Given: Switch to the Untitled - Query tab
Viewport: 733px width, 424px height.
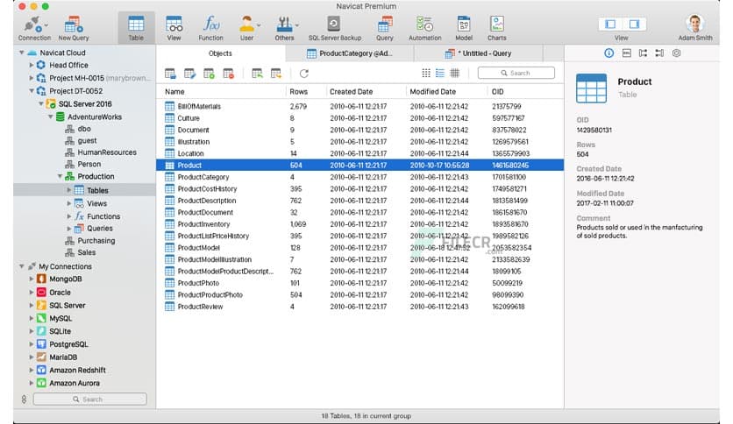Looking at the screenshot, I should point(479,53).
